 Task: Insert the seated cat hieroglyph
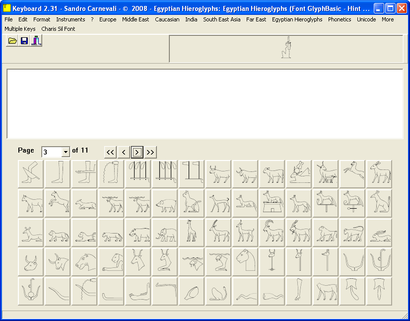192,203
